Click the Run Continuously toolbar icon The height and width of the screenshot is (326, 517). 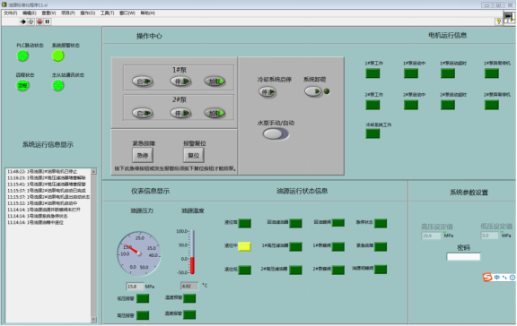(31, 21)
